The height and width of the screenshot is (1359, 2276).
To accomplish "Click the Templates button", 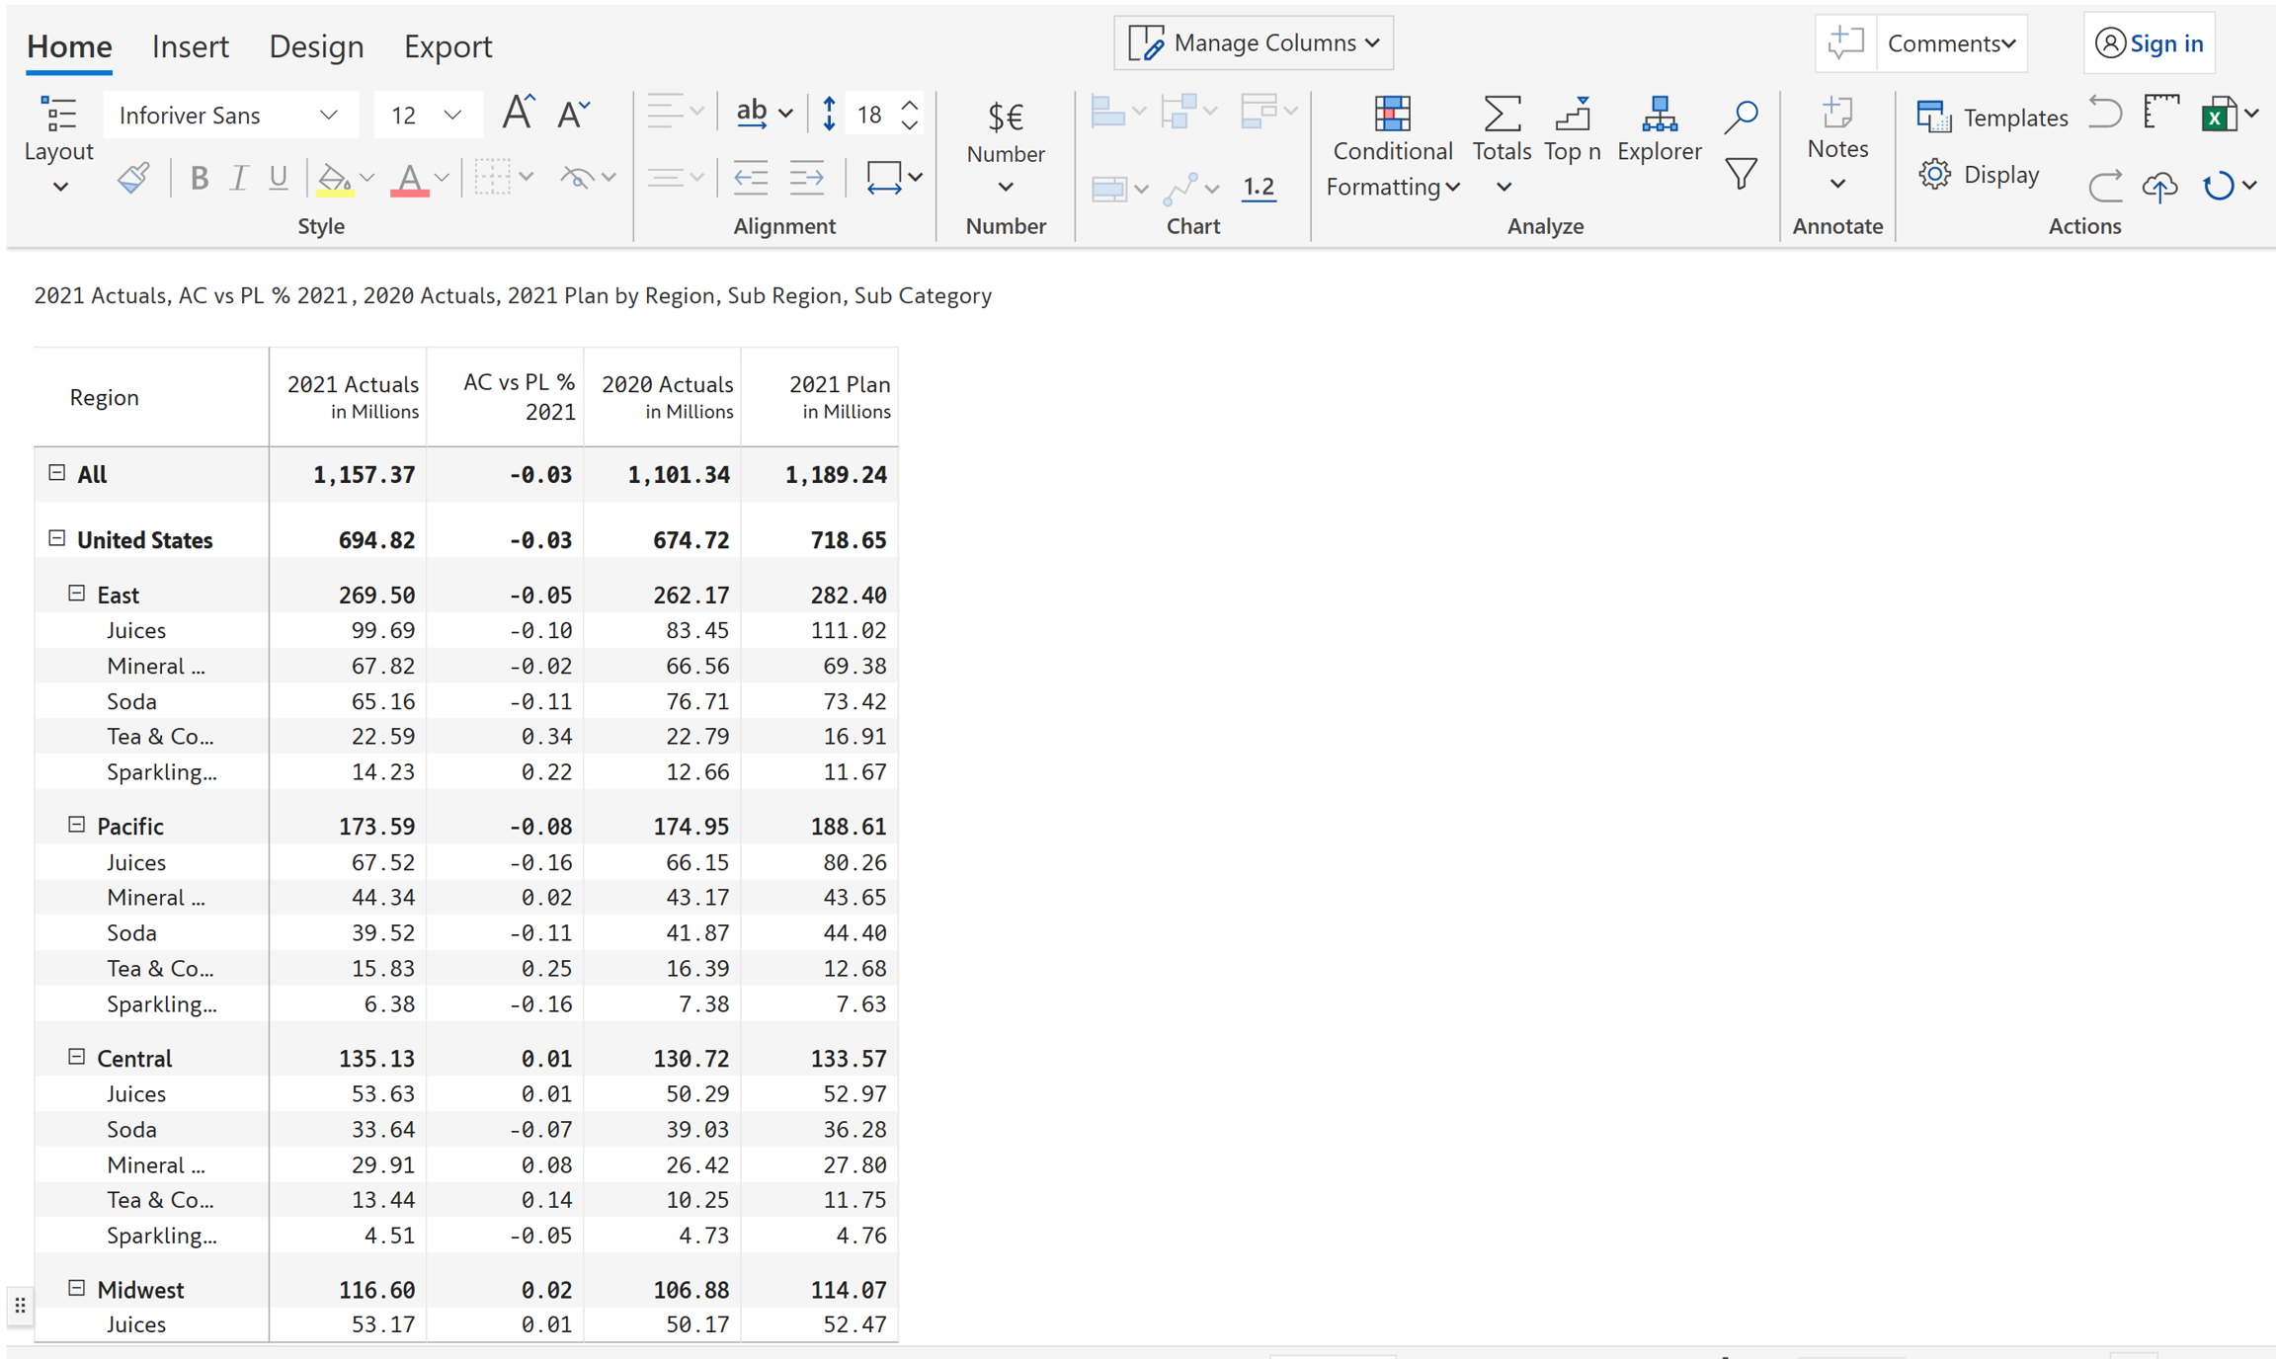I will 1991,118.
